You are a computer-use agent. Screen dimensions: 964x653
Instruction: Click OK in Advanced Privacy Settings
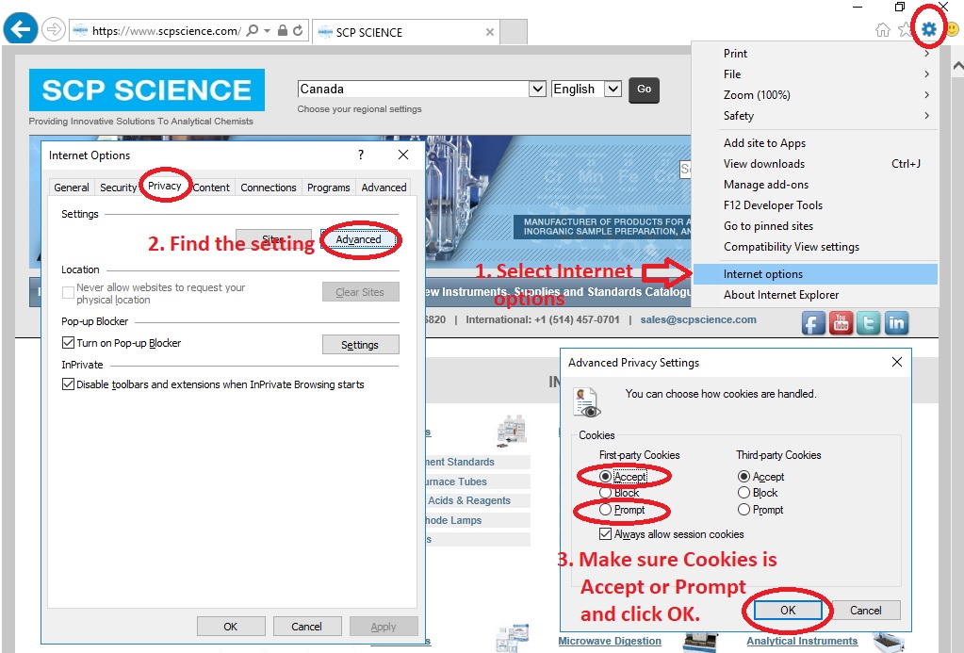[x=788, y=610]
